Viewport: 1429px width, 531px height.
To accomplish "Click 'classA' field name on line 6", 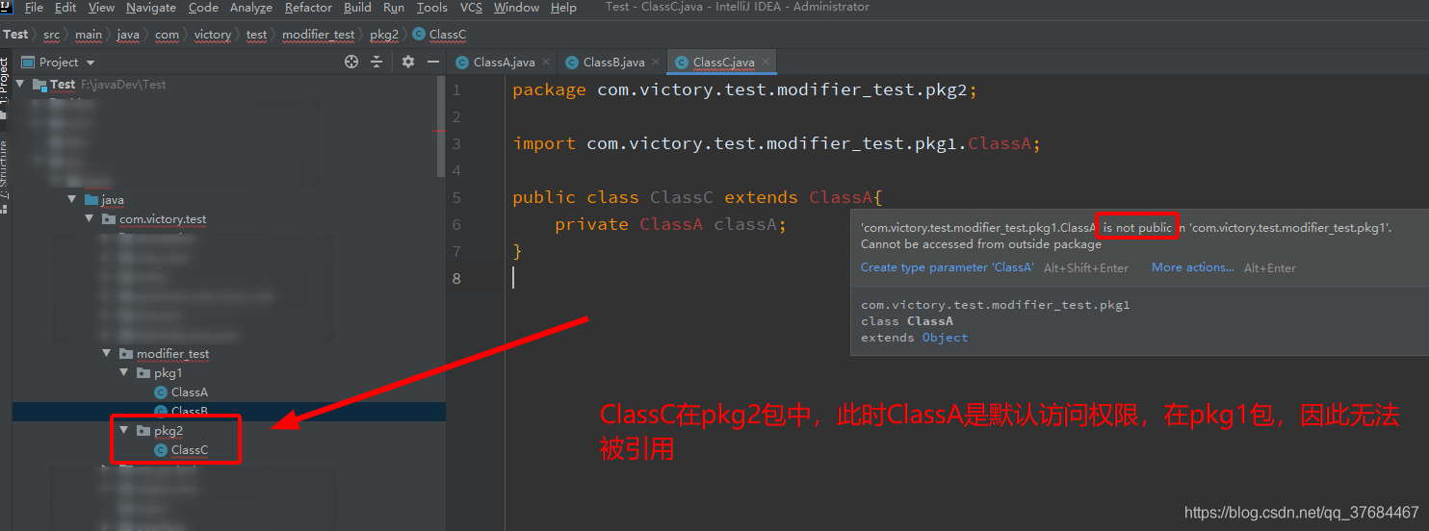I will [744, 224].
